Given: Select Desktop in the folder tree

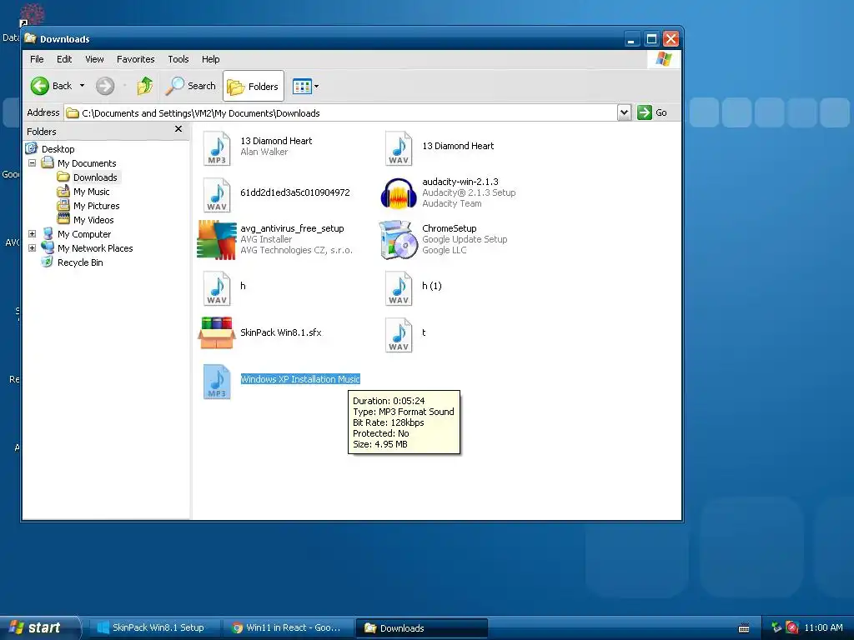Looking at the screenshot, I should [58, 149].
